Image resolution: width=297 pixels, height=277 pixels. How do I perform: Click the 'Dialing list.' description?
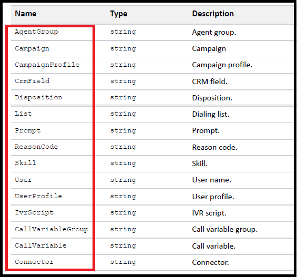coord(211,115)
